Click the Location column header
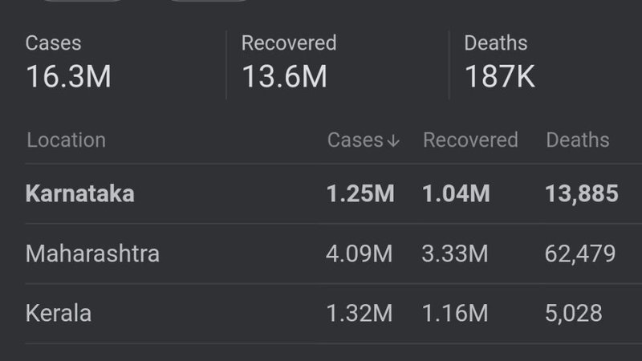This screenshot has width=642, height=361. [x=66, y=140]
